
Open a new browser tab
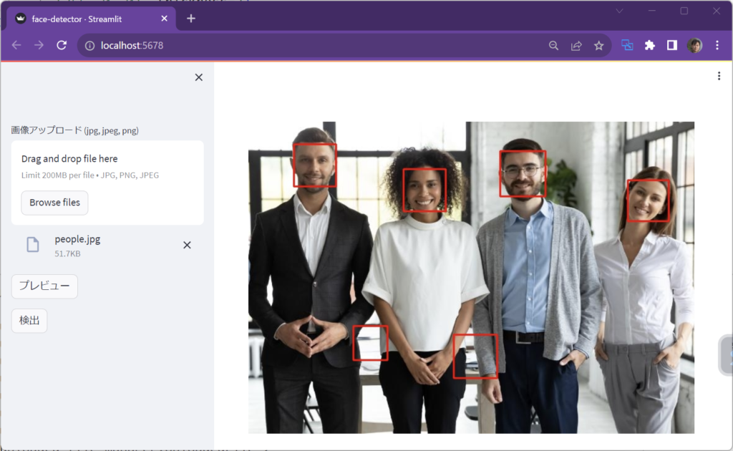[x=190, y=19]
